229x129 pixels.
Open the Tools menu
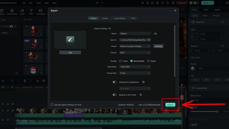38,3
